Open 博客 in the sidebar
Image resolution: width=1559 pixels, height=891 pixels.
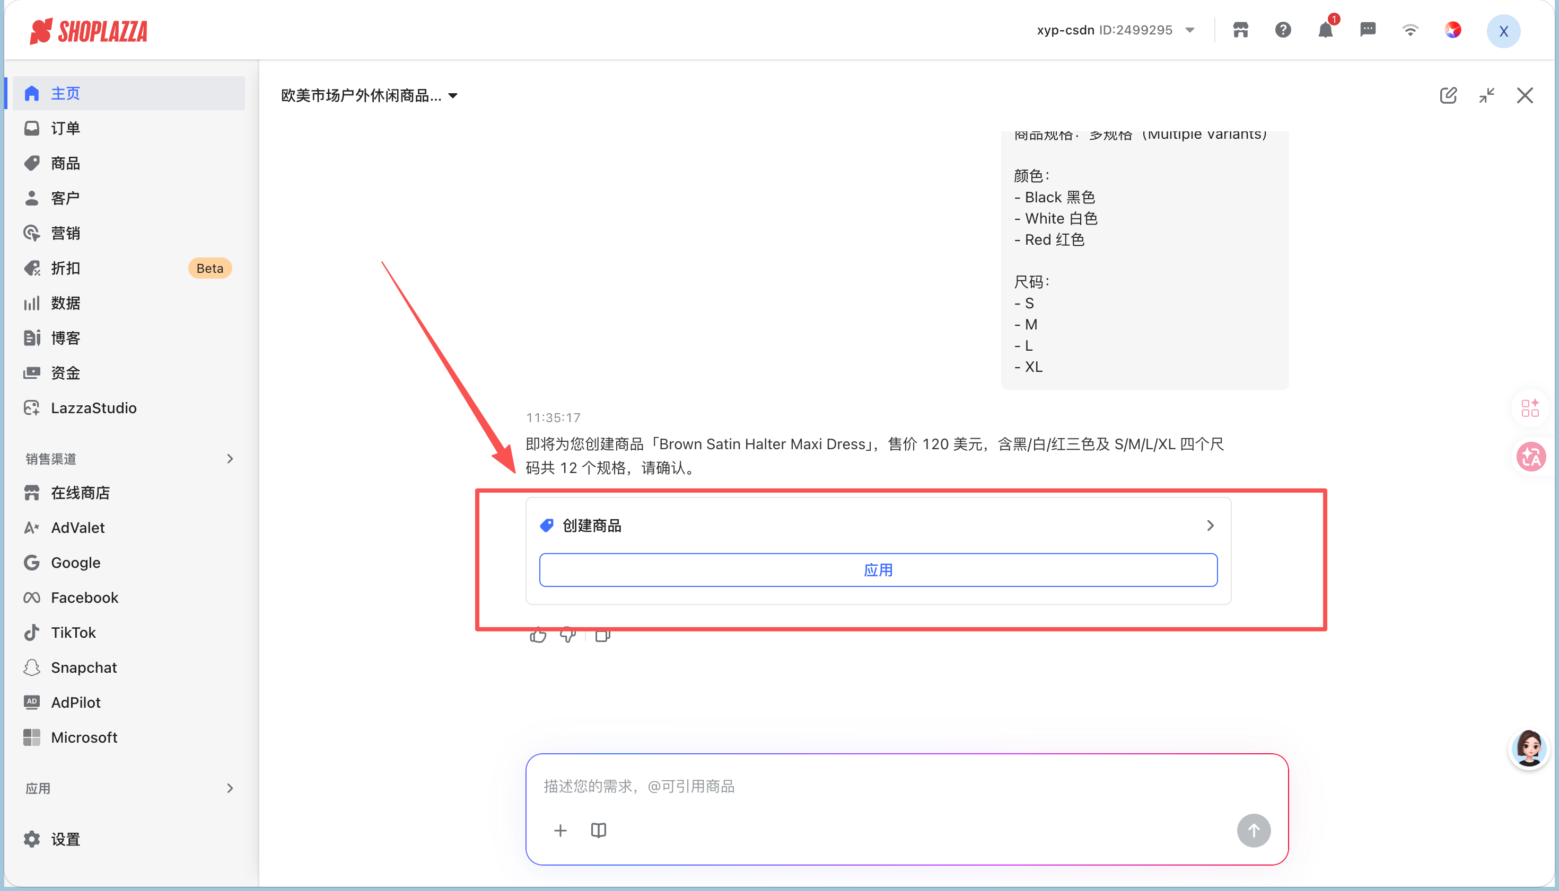point(129,338)
